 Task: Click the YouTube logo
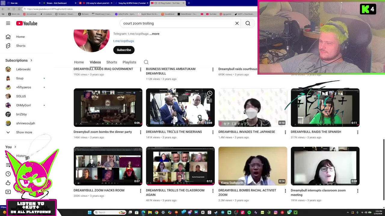click(27, 23)
